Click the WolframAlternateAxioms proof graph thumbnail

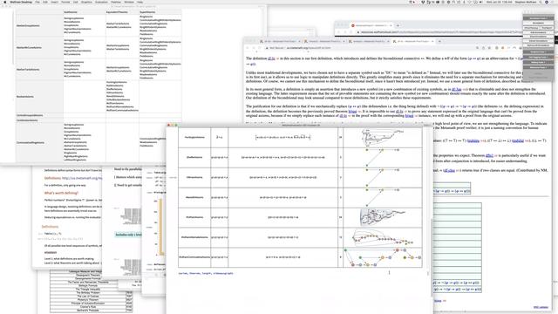click(x=383, y=237)
